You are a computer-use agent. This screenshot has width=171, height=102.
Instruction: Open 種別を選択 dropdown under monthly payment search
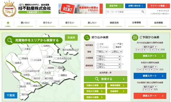(x=150, y=47)
